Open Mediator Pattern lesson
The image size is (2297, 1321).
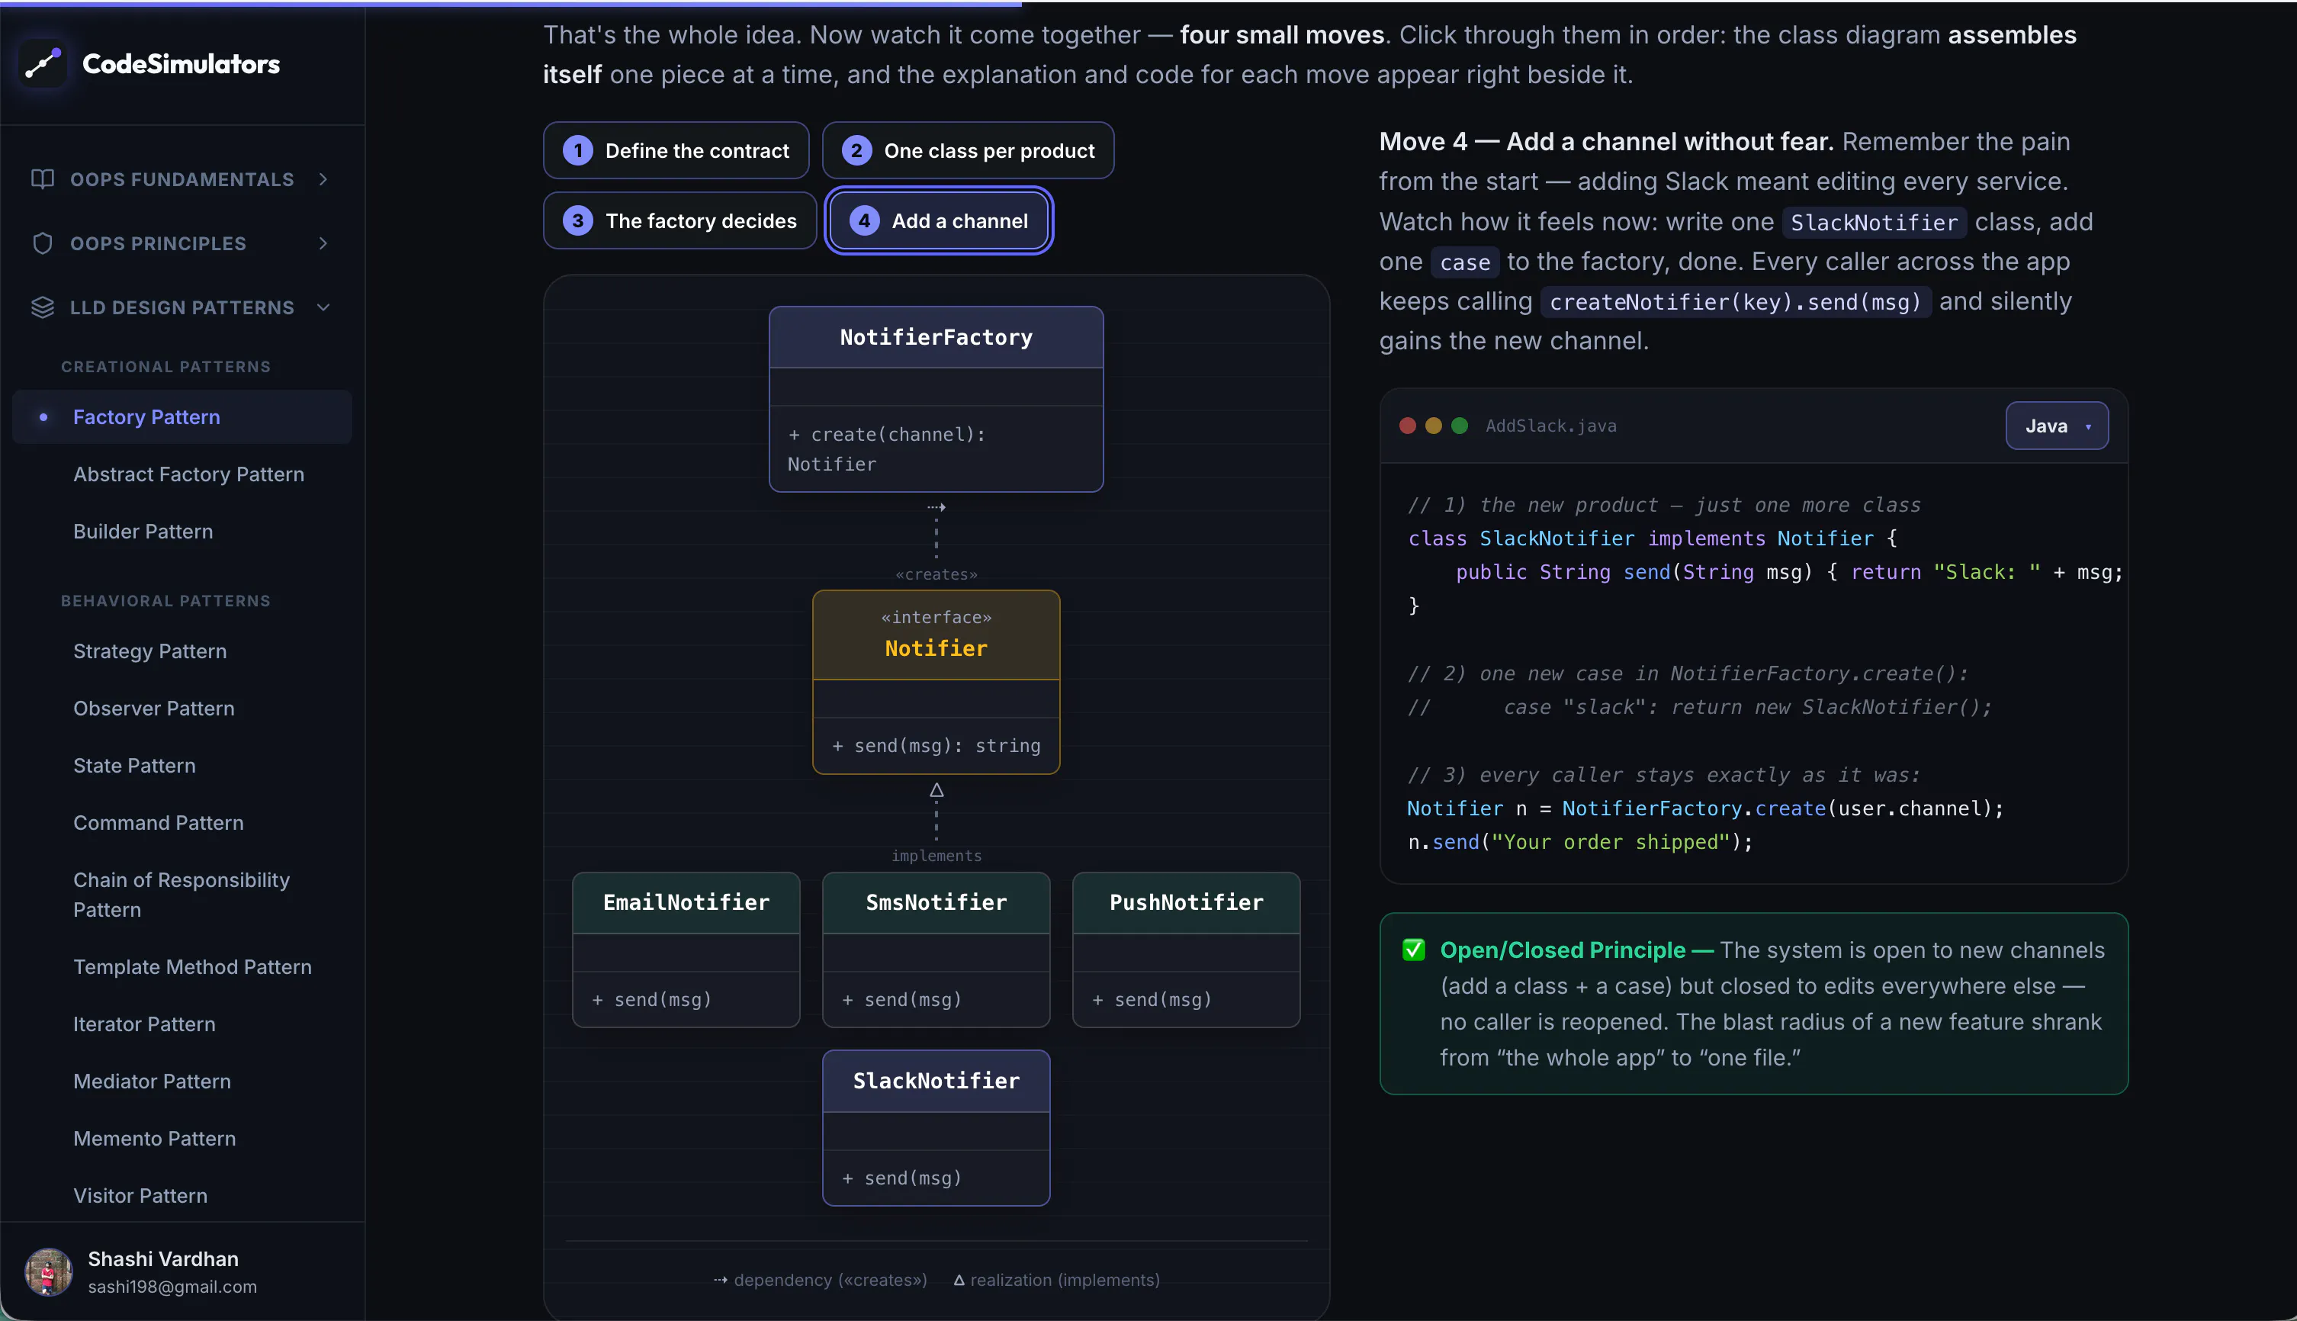[153, 1082]
